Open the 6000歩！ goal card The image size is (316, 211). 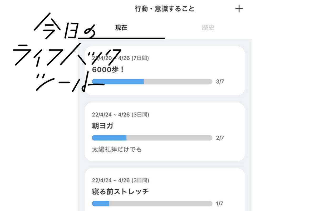tap(165, 71)
